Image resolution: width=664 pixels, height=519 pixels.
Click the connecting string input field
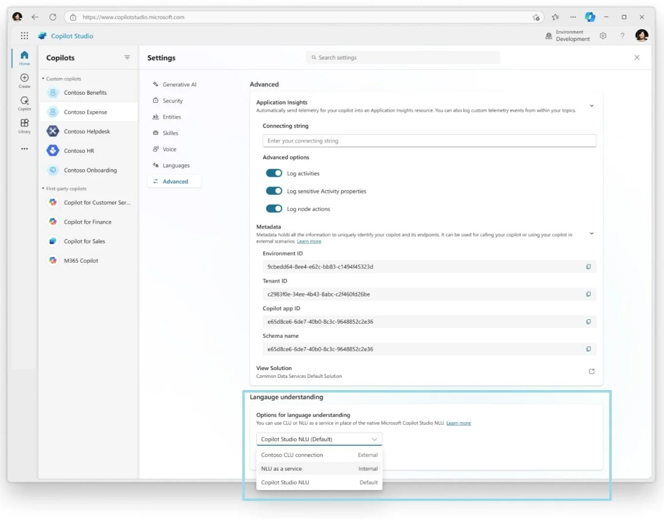click(x=429, y=141)
